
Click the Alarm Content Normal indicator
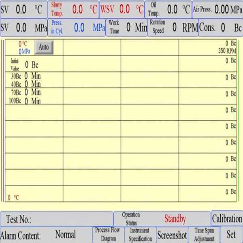66,234
